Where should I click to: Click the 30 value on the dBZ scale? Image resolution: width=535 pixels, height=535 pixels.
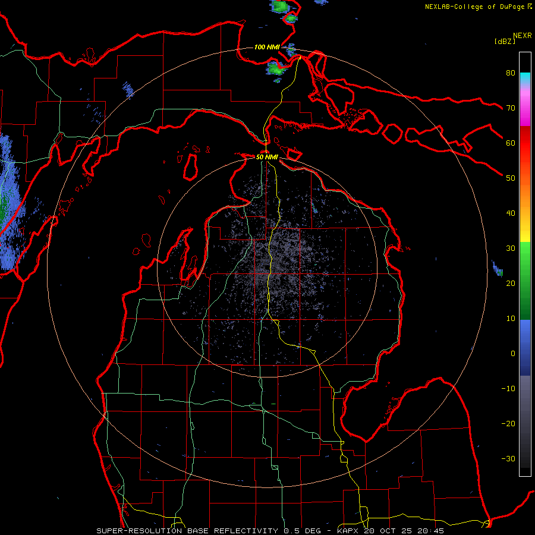pos(511,248)
